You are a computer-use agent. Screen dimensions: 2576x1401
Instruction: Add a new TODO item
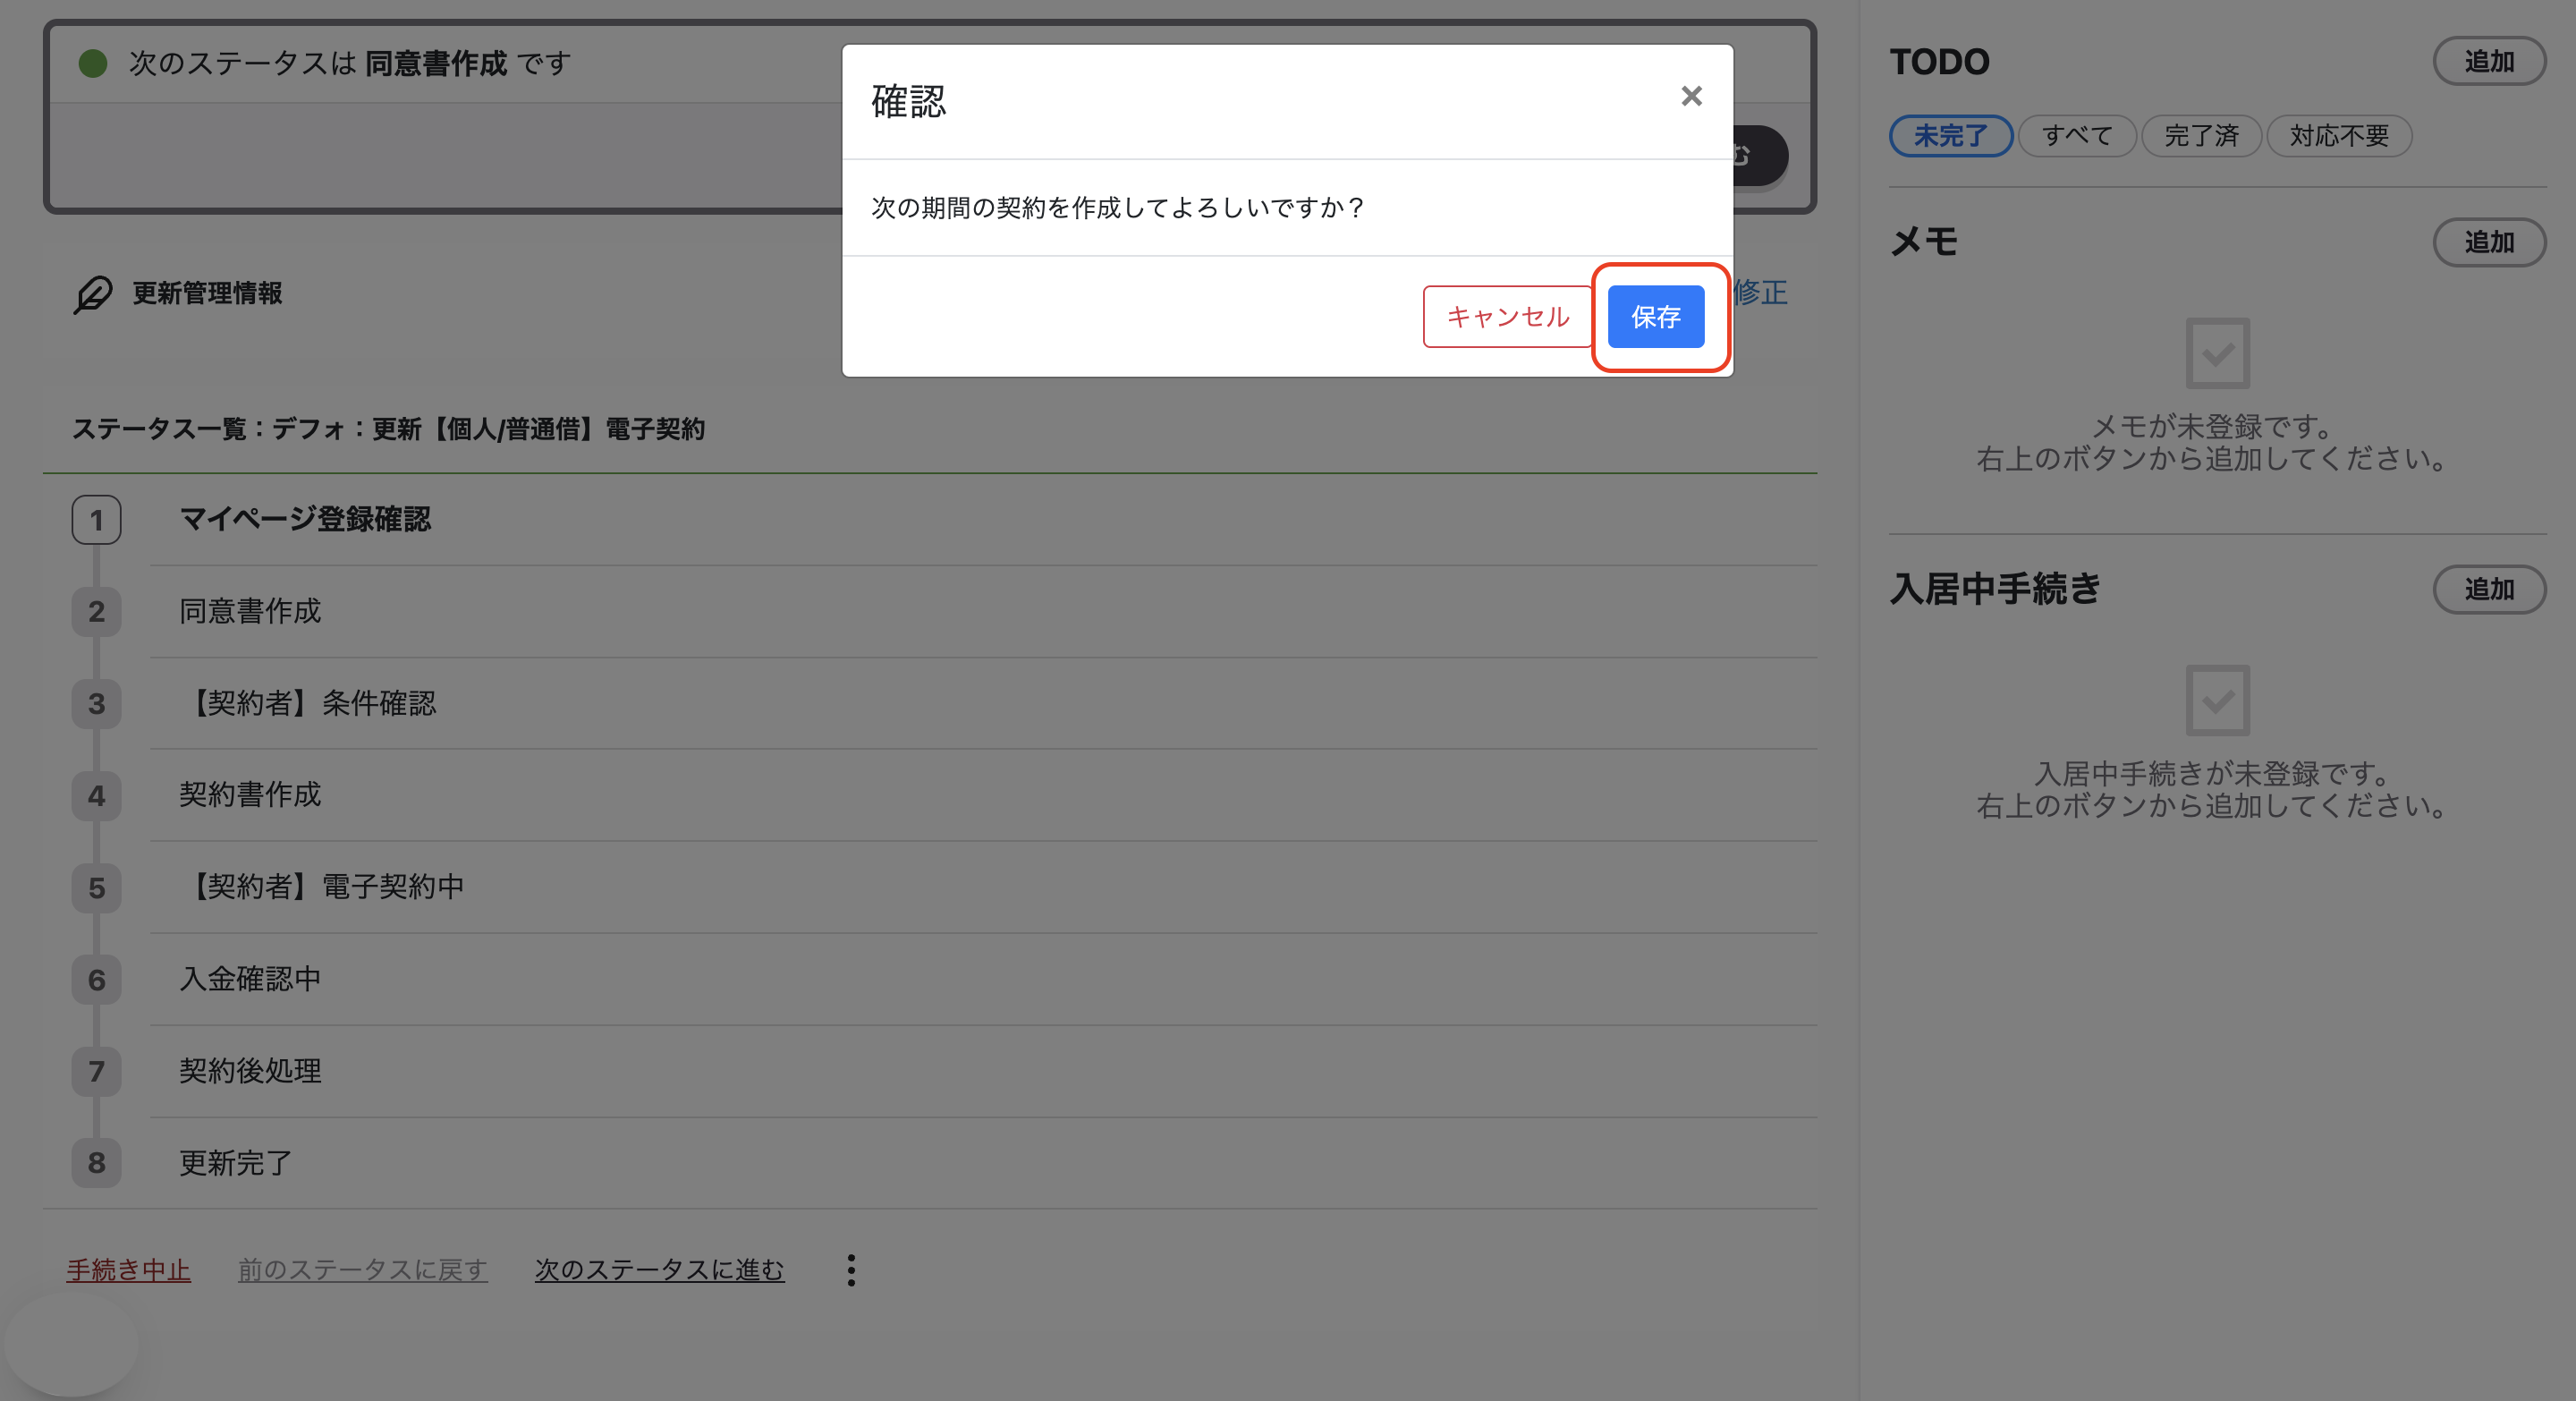click(2488, 62)
